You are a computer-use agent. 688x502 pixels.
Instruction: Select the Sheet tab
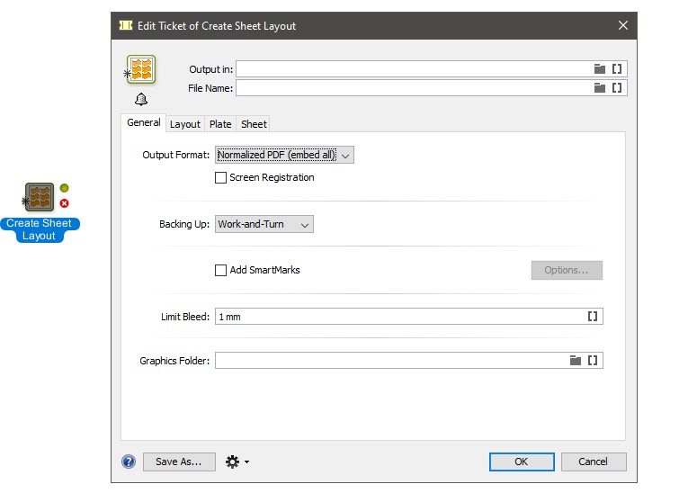(x=254, y=124)
